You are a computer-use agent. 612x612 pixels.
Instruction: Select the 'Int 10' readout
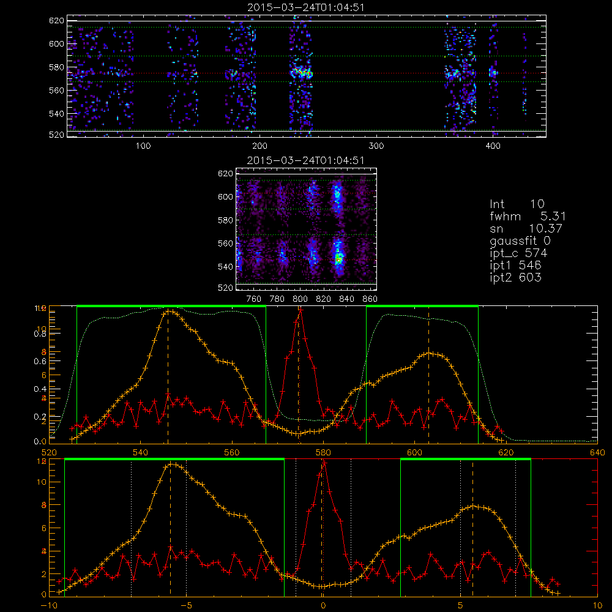[517, 204]
